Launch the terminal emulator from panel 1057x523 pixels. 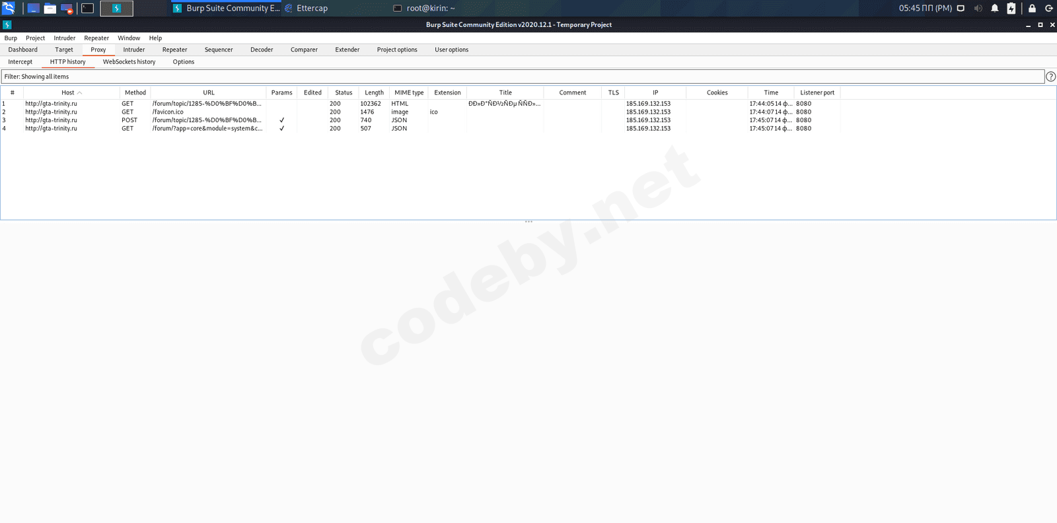[88, 9]
